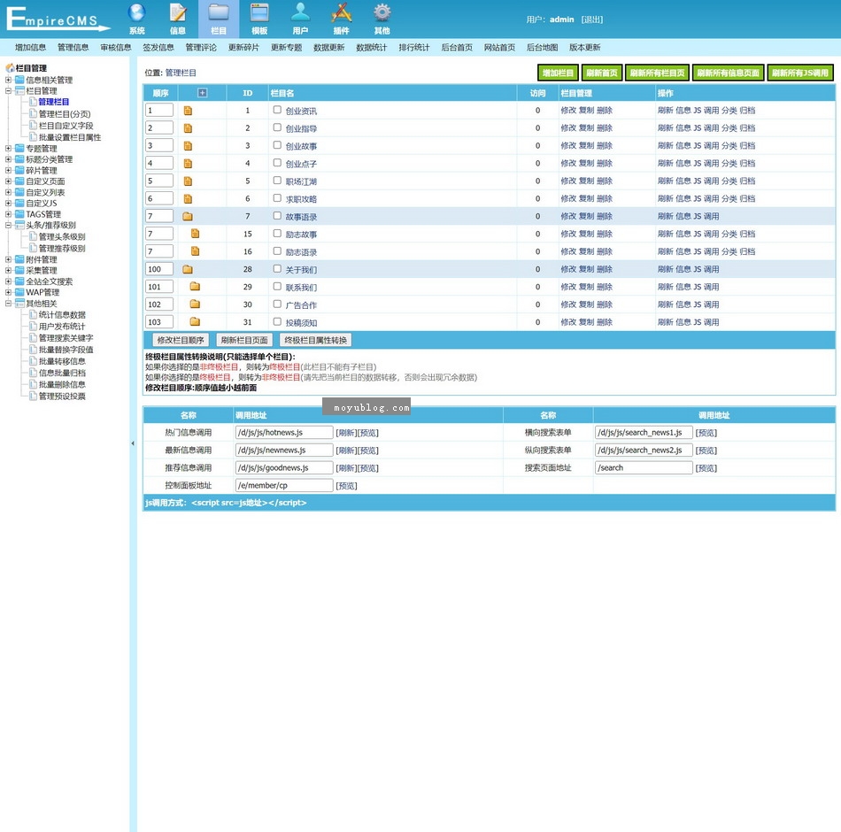The width and height of the screenshot is (841, 832).
Task: Click 删除 link in 投稿须知 row
Action: [605, 322]
